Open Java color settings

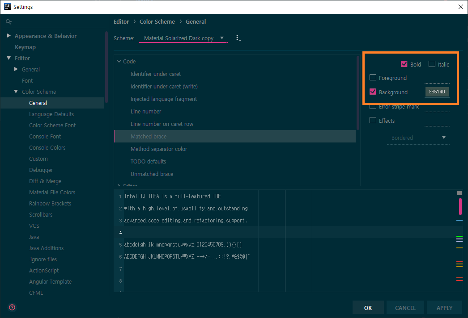pyautogui.click(x=34, y=237)
